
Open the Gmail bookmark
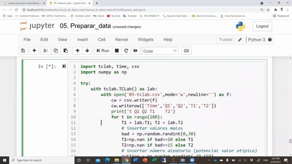[x=99, y=16]
